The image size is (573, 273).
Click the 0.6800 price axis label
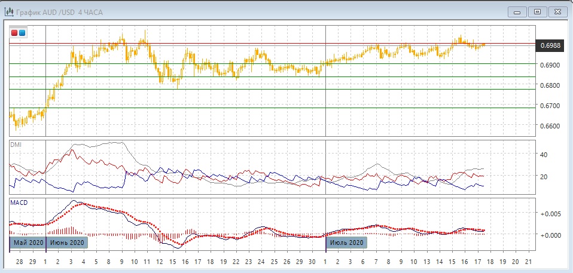point(550,85)
